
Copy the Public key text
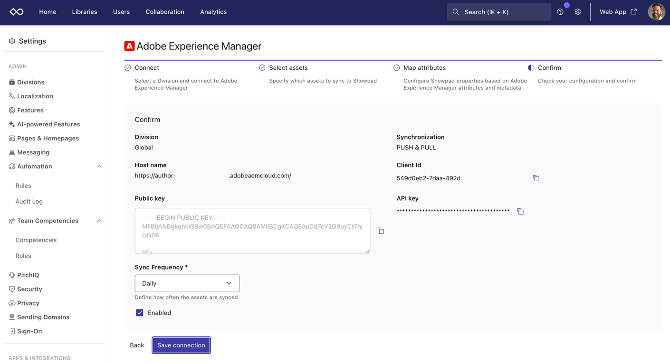tap(381, 231)
